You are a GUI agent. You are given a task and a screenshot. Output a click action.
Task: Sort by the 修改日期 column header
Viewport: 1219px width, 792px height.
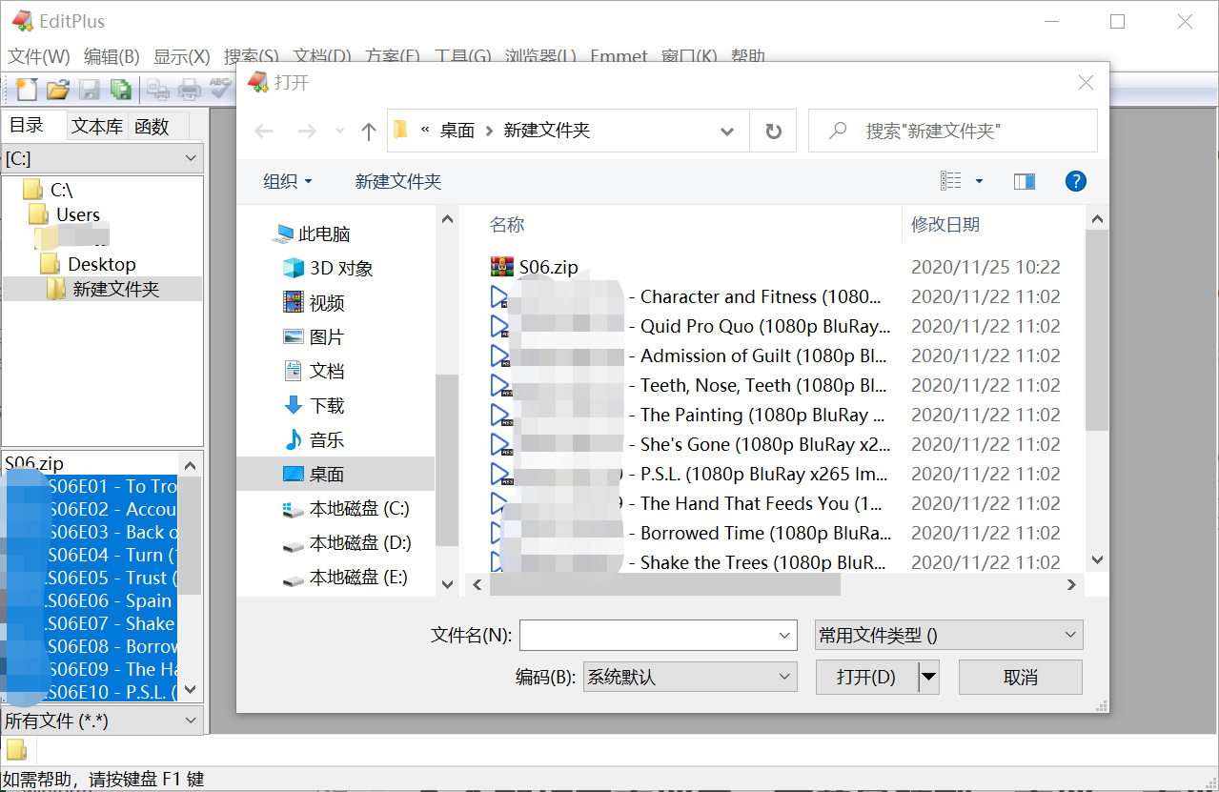coord(945,225)
